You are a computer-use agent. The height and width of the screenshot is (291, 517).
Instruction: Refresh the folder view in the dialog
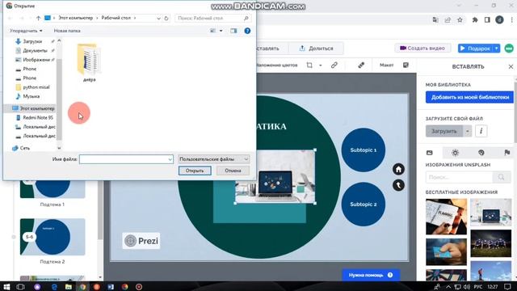click(x=166, y=18)
